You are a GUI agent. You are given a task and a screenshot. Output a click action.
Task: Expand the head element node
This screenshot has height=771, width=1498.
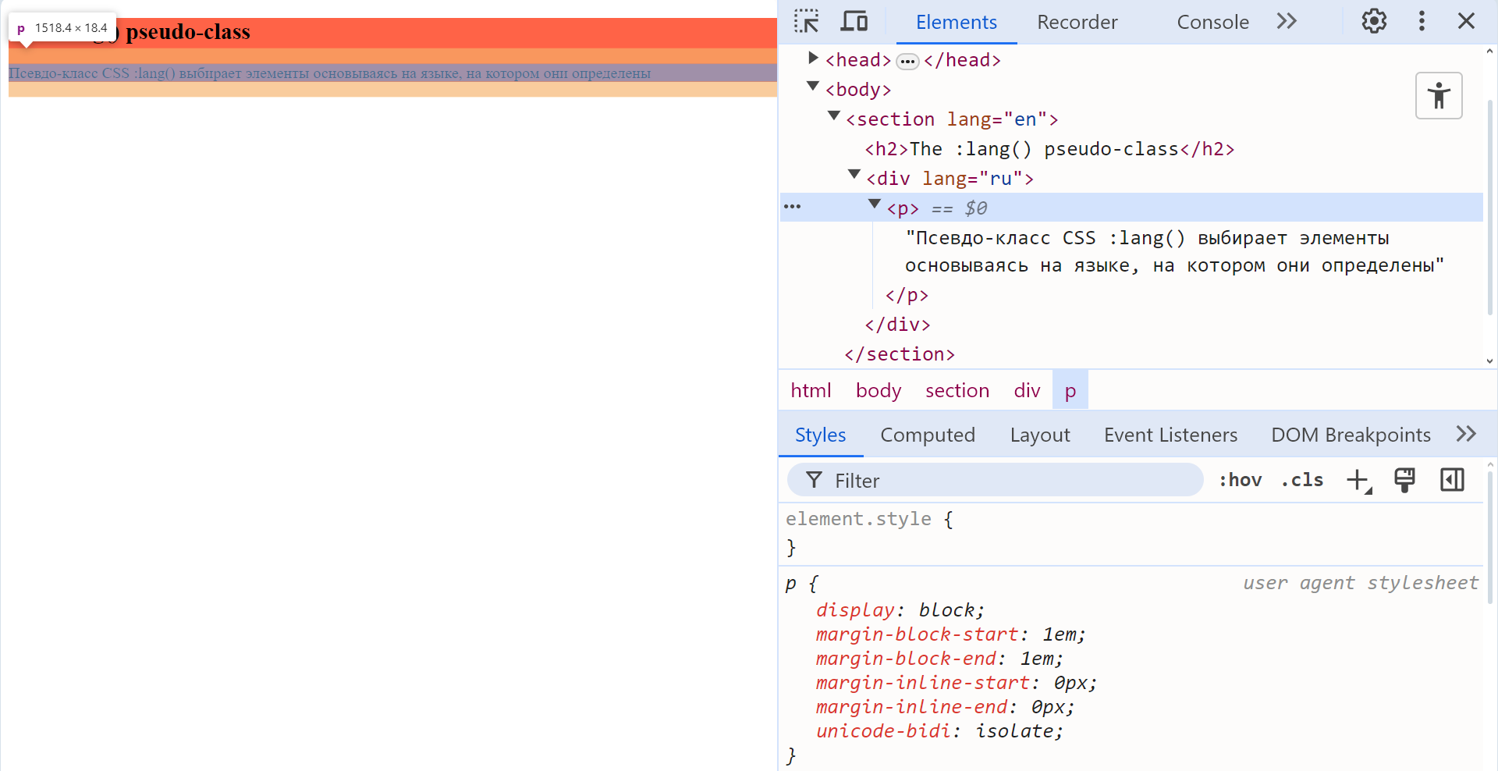(x=813, y=58)
